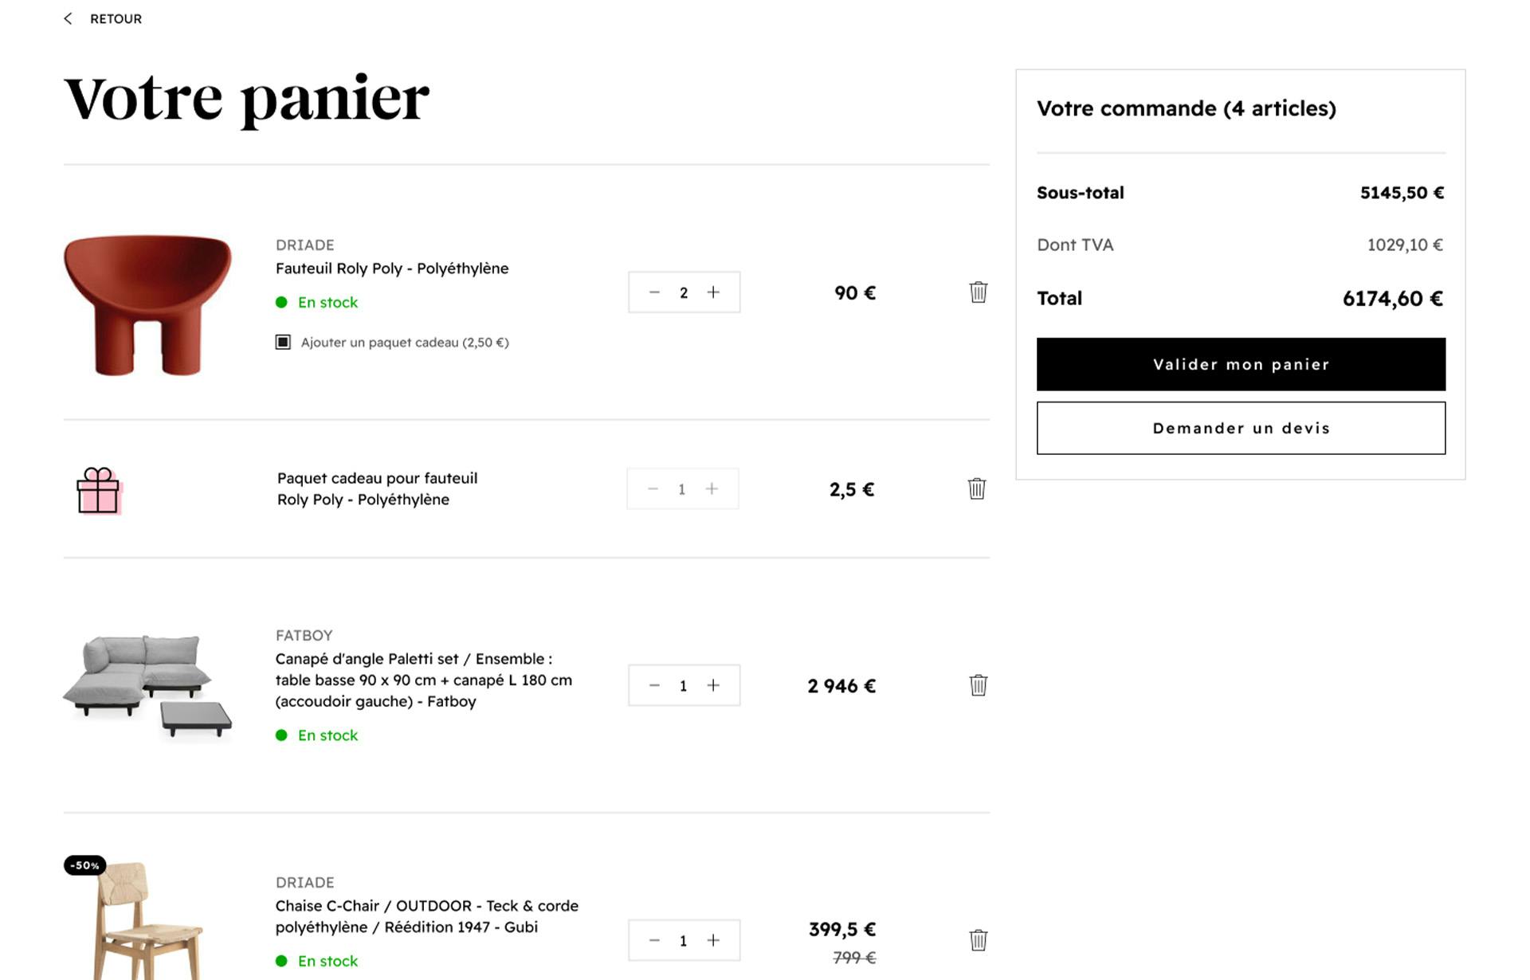Delete the Fauteuil Roly Poly item
This screenshot has height=980, width=1530.
(978, 292)
